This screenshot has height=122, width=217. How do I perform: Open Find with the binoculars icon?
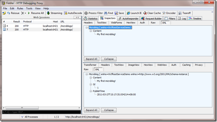coord(105,13)
